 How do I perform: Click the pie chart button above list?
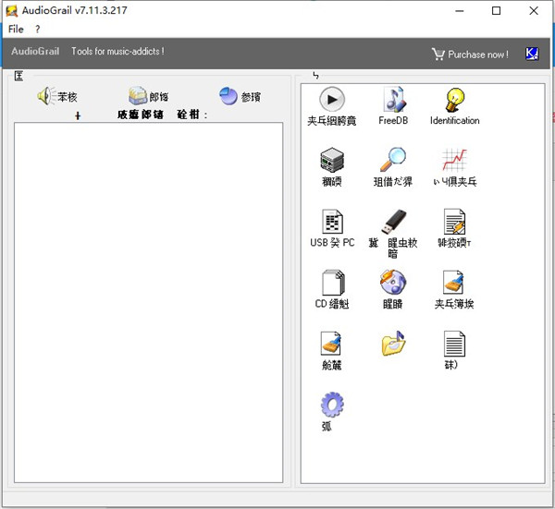pyautogui.click(x=228, y=96)
